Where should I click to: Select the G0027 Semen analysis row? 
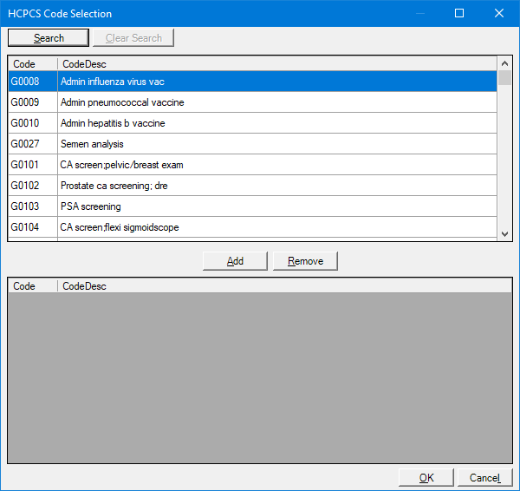click(x=252, y=144)
